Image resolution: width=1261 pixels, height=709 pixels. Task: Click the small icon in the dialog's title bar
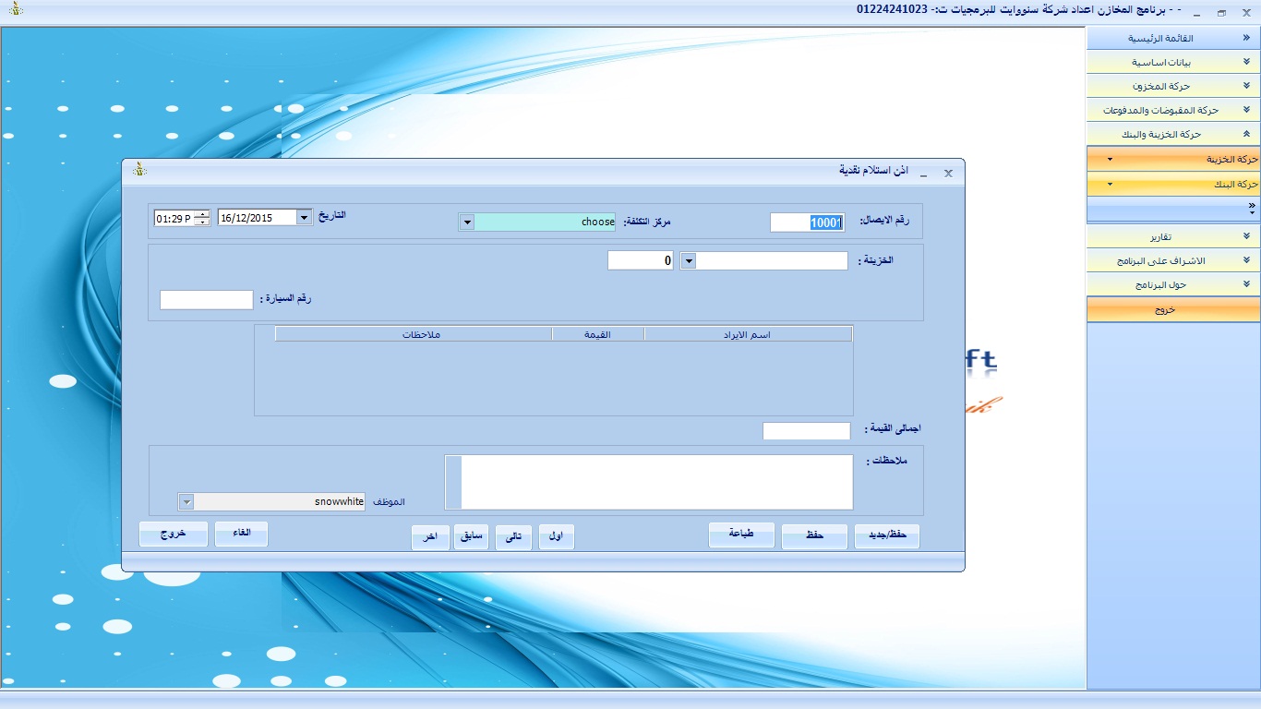tap(139, 170)
